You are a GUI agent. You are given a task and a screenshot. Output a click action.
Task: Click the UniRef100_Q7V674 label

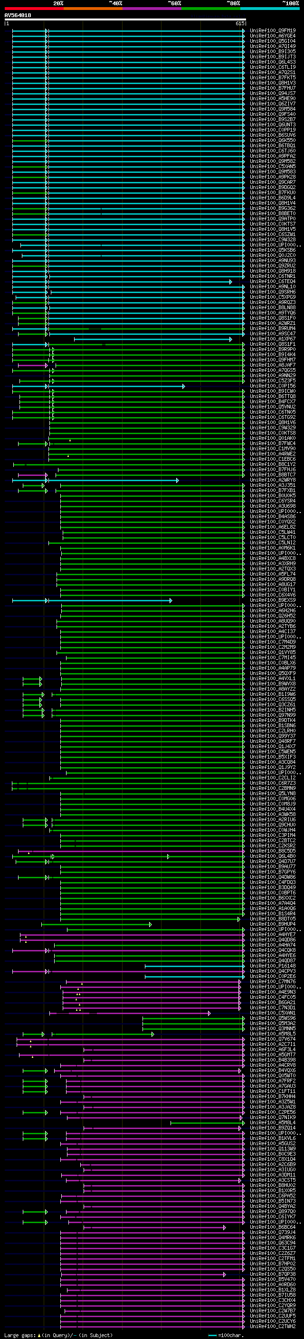(273, 1039)
